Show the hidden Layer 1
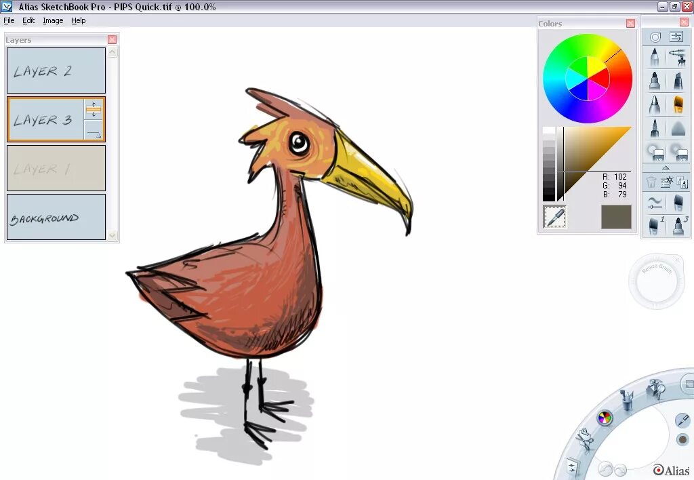Screen dimensions: 694x480 pyautogui.click(x=56, y=168)
